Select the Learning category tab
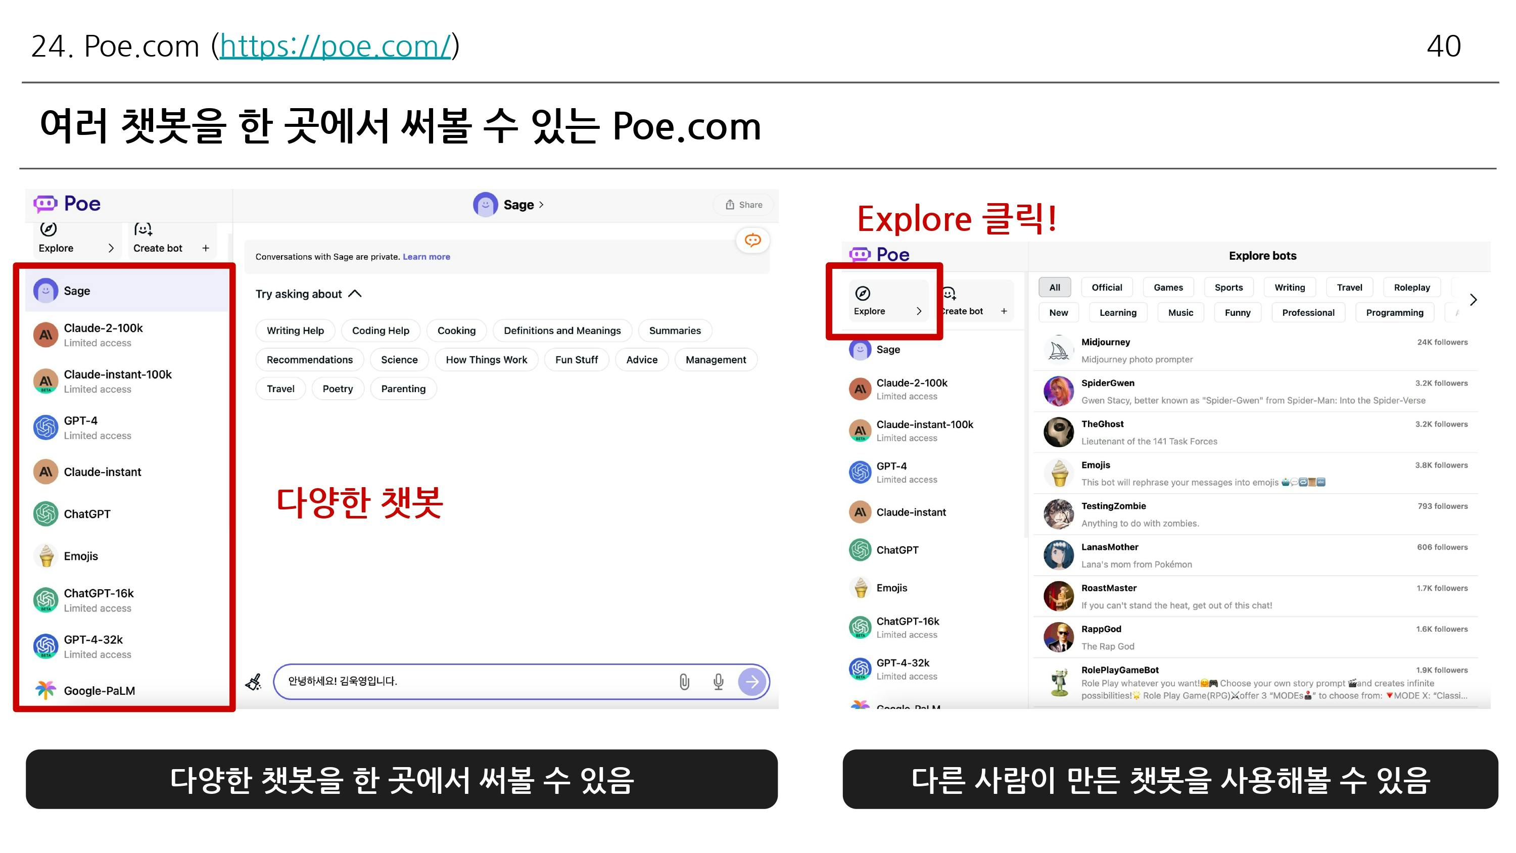Viewport: 1516px width, 853px height. [x=1118, y=313]
